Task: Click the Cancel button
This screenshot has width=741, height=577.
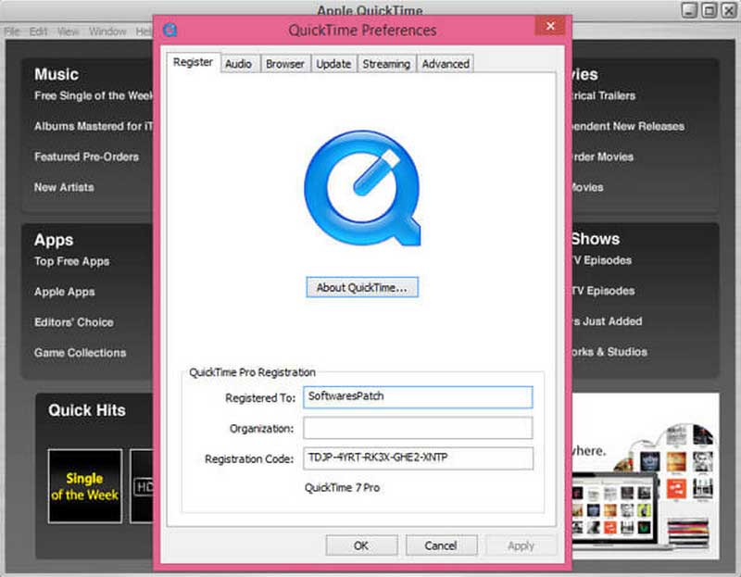Action: (x=441, y=546)
